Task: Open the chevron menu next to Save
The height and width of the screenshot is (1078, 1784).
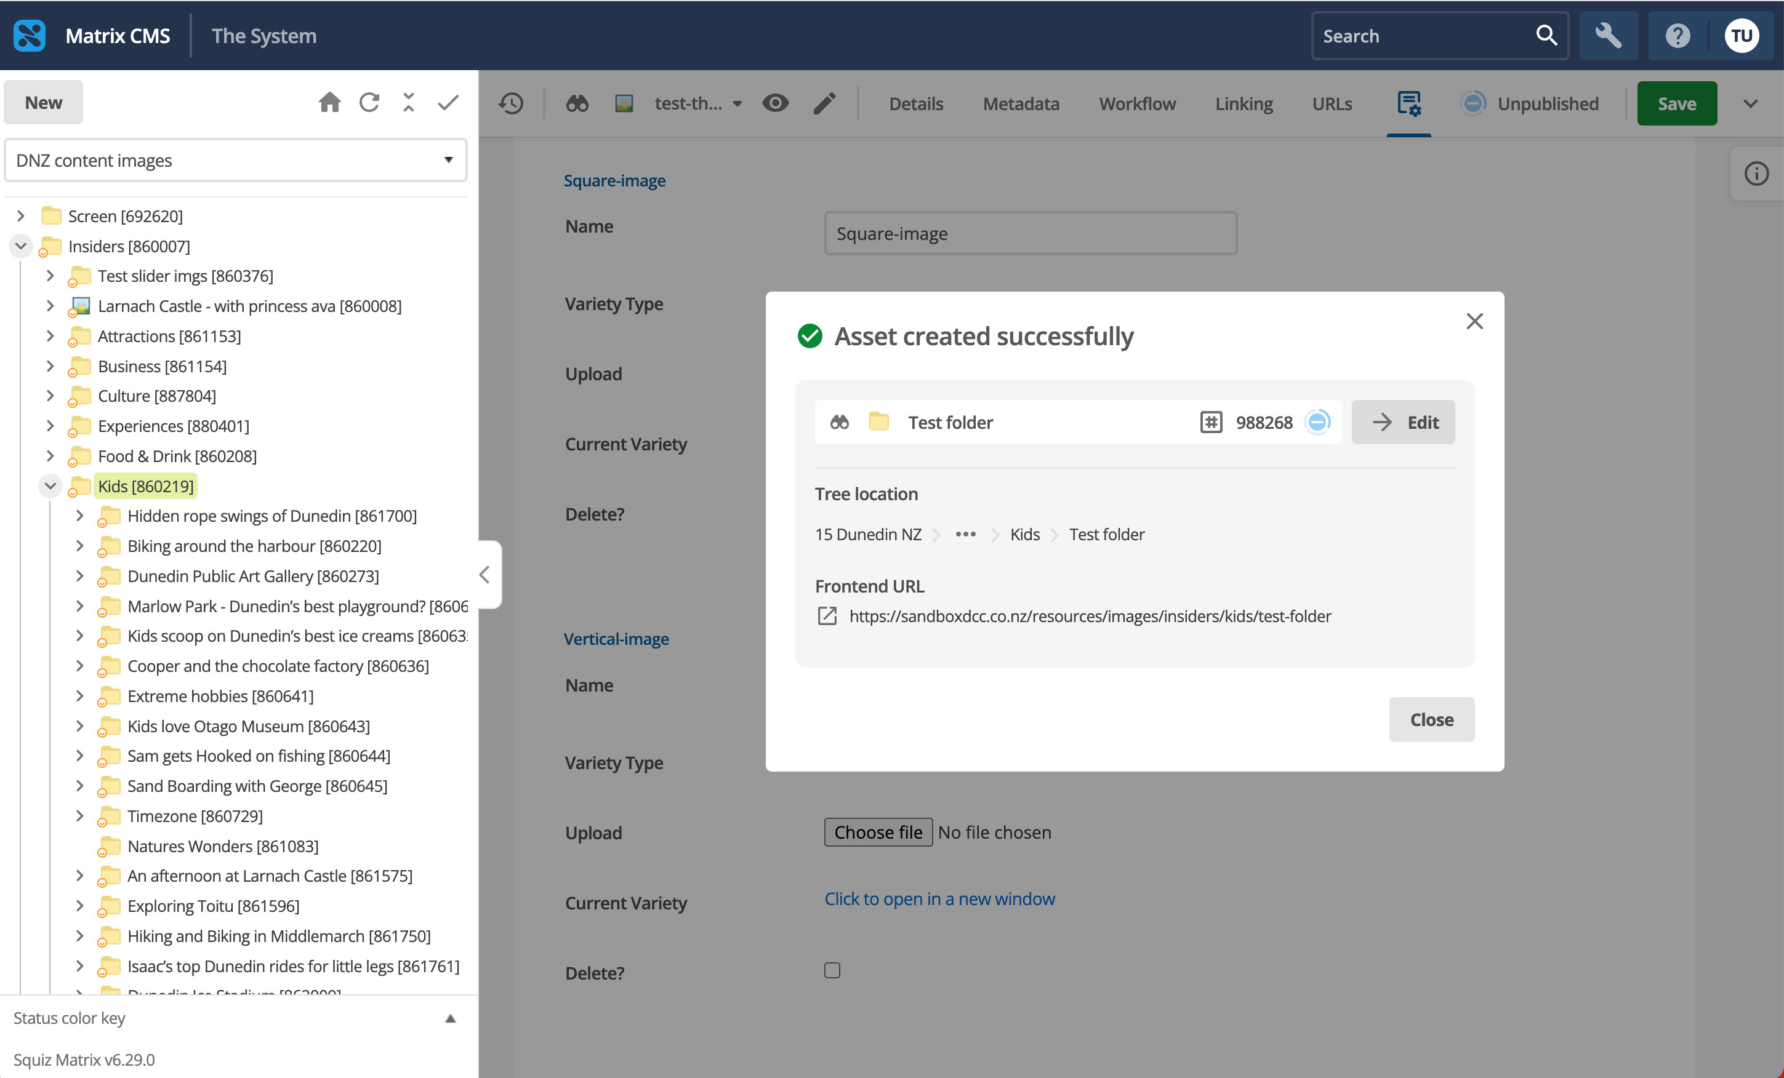Action: point(1750,103)
